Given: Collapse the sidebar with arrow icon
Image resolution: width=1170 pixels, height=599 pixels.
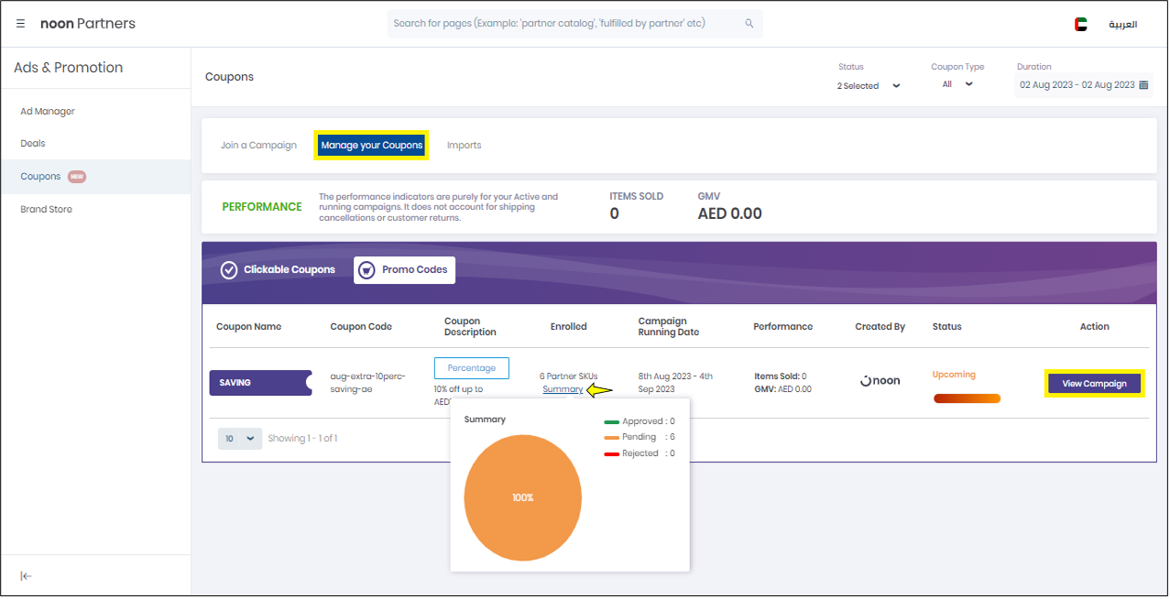Looking at the screenshot, I should tap(27, 576).
